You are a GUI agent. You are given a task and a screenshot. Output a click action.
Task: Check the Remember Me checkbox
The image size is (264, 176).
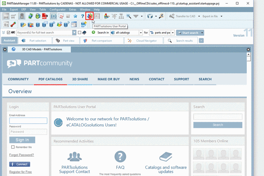[13, 147]
